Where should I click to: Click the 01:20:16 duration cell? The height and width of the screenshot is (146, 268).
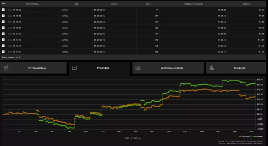[222, 40]
